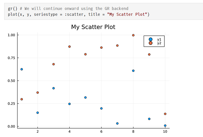Place cursor in the plot code line
203x137 pixels.
[79, 14]
